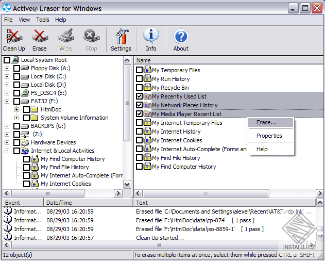
Task: Open the Tools menu
Action: (42, 20)
